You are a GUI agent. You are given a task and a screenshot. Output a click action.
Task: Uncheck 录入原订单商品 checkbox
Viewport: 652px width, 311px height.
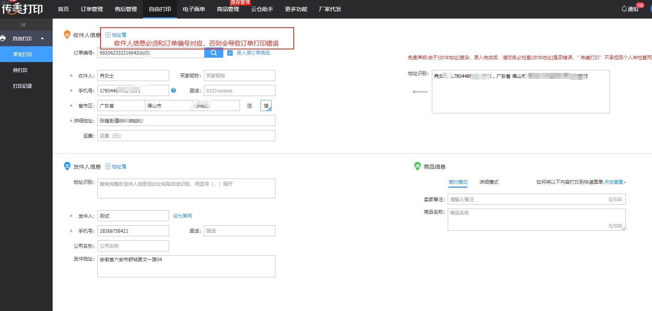[x=230, y=53]
